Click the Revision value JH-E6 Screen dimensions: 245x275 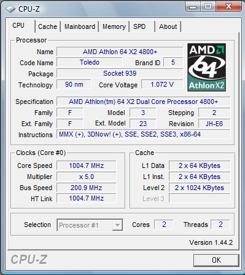tap(214, 124)
